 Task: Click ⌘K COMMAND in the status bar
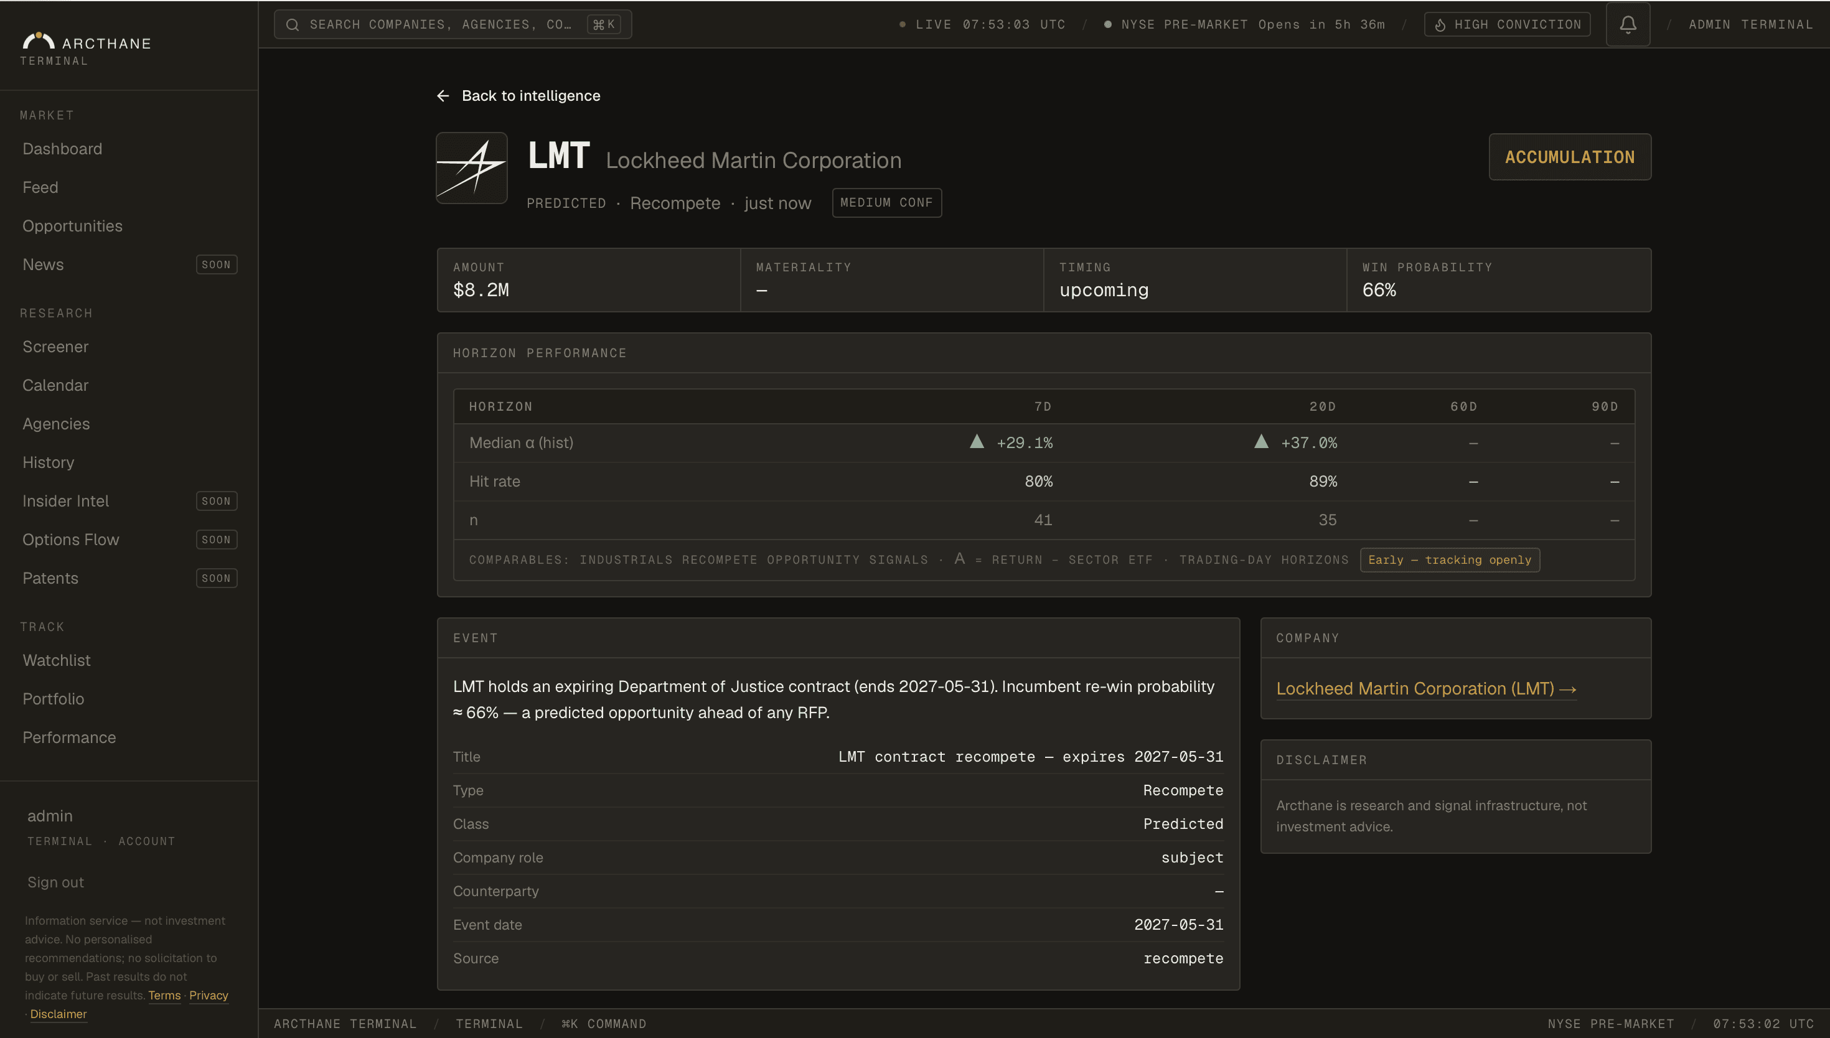point(604,1024)
